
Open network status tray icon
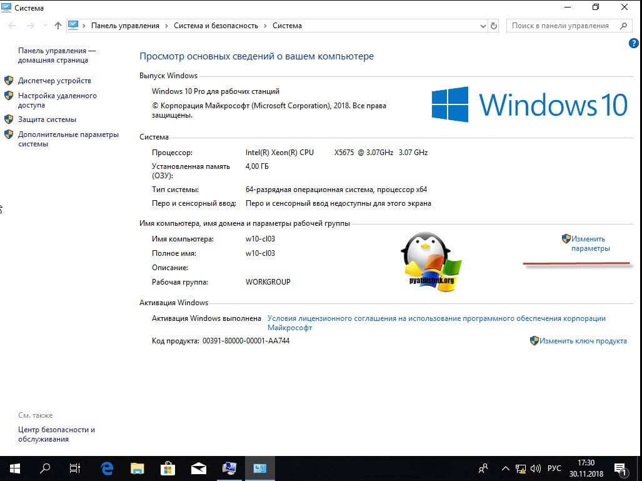click(520, 468)
